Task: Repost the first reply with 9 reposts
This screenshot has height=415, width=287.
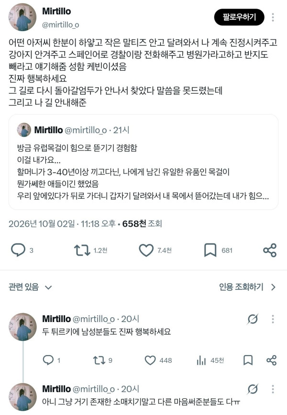Action: [99, 360]
